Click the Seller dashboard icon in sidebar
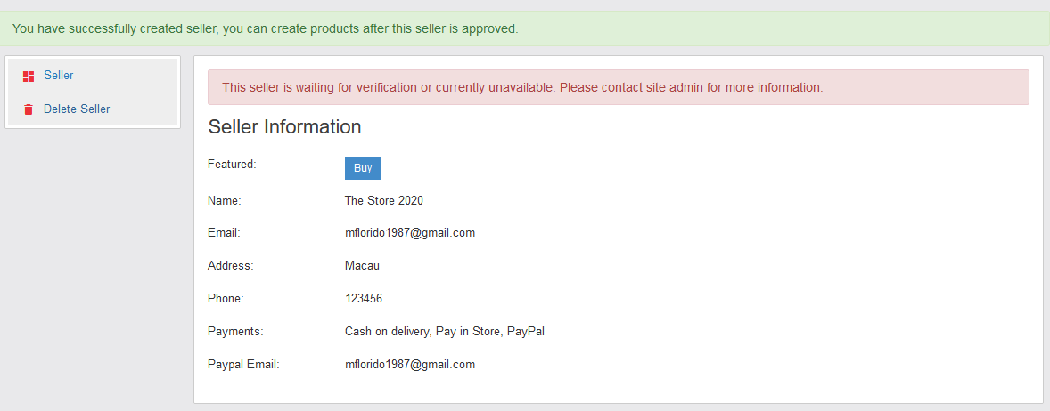The image size is (1050, 411). (29, 77)
